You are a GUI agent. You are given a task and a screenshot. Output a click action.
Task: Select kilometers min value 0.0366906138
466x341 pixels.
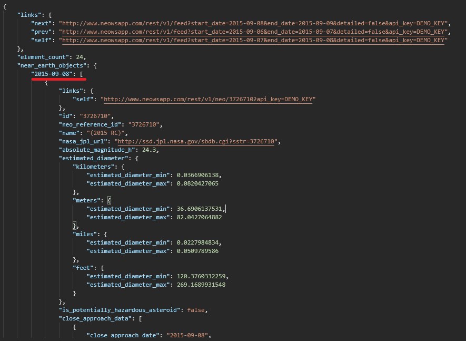(x=197, y=175)
